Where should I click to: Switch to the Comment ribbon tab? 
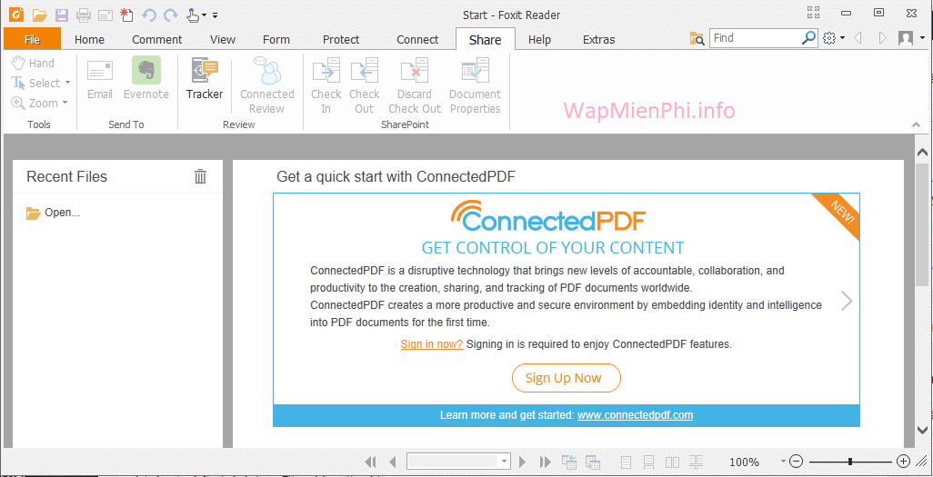(x=157, y=40)
